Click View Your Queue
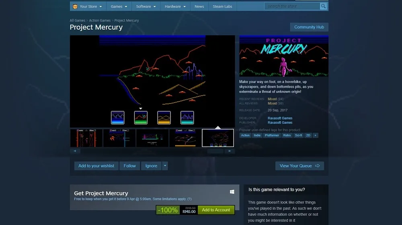This screenshot has height=225, width=402. (x=299, y=166)
